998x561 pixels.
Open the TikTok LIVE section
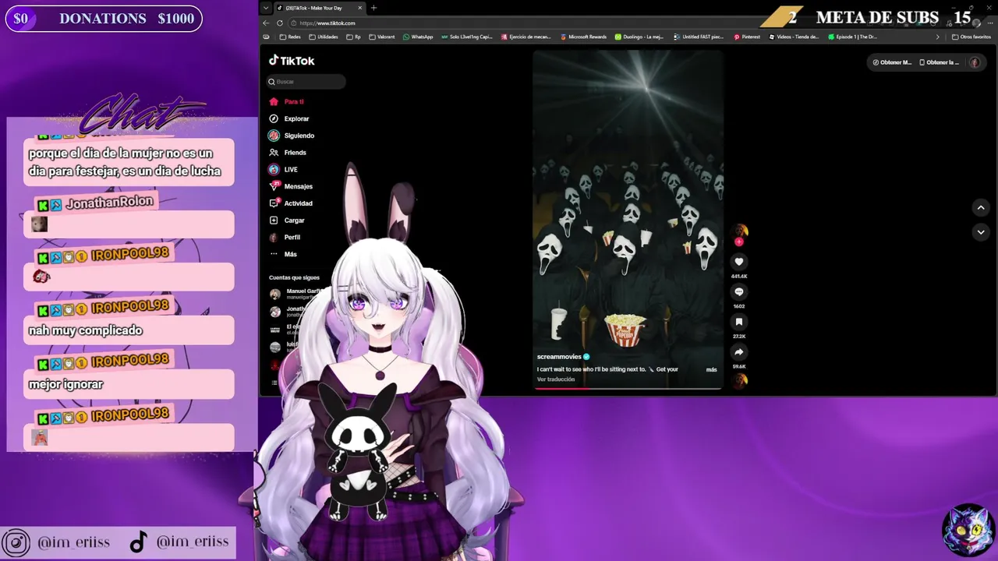pos(283,169)
